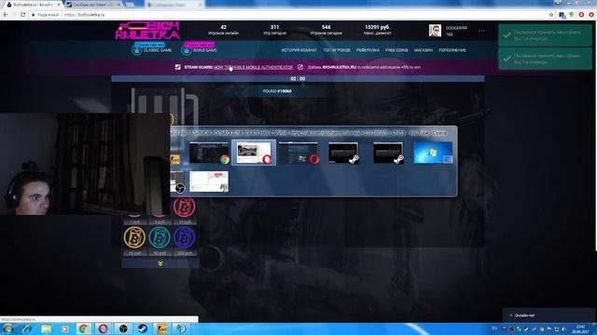This screenshot has height=335, width=597.
Task: Open the Онлайн-чат chat button
Action: coord(524,315)
